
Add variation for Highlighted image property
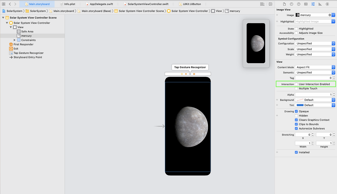(277, 21)
